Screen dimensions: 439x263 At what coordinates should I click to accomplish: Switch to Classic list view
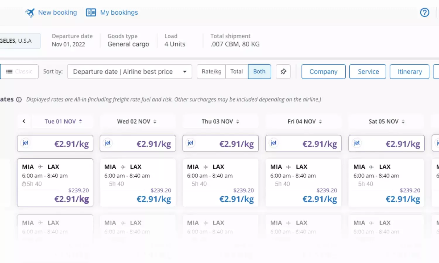pyautogui.click(x=19, y=72)
